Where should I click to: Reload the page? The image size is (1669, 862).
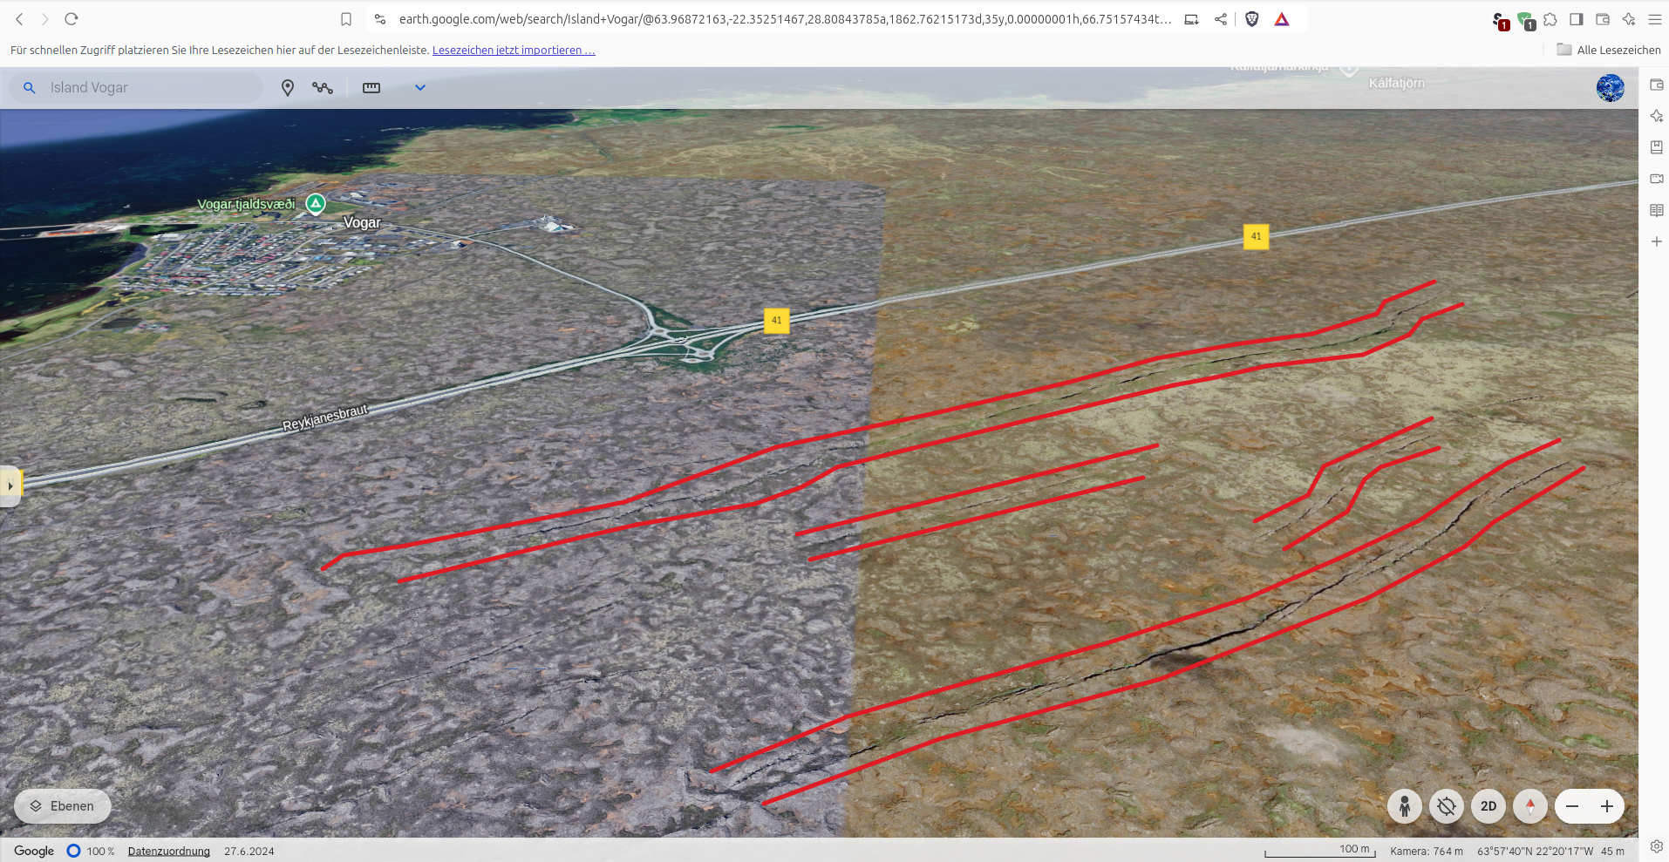[72, 19]
